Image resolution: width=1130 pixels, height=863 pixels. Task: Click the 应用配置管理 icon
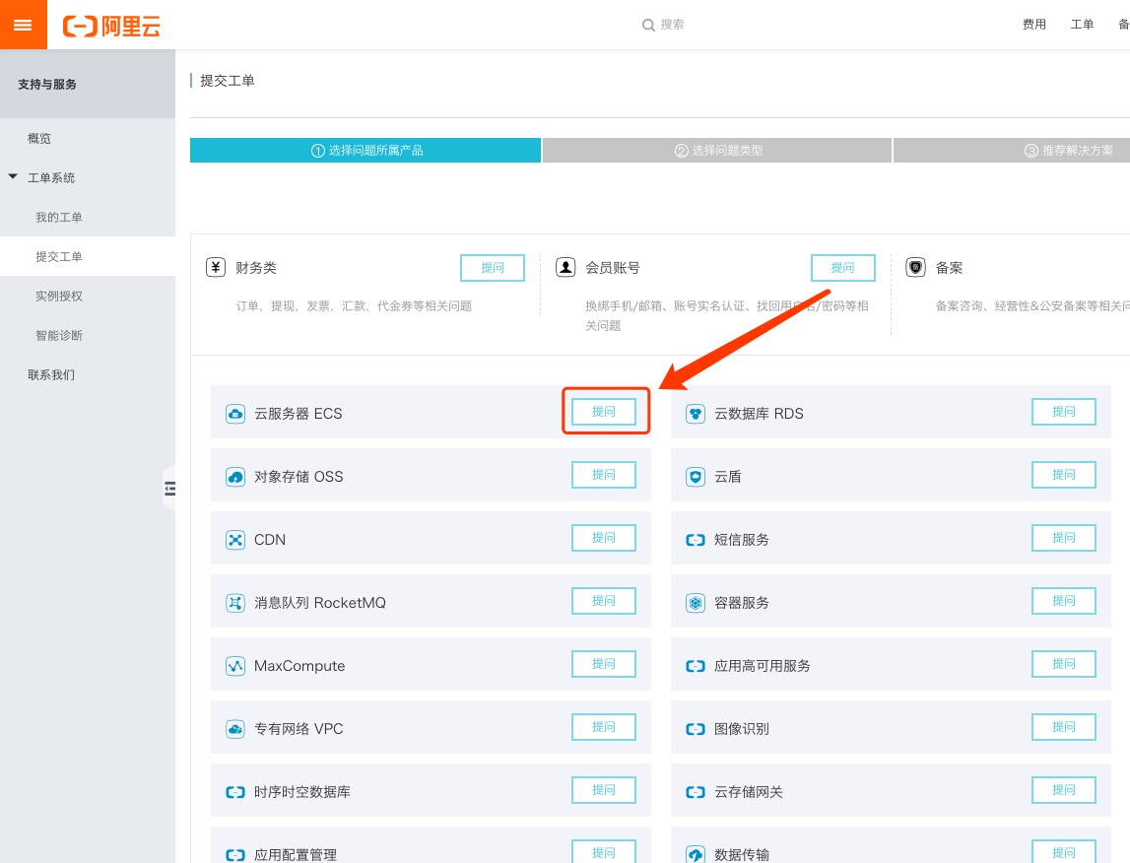click(234, 855)
